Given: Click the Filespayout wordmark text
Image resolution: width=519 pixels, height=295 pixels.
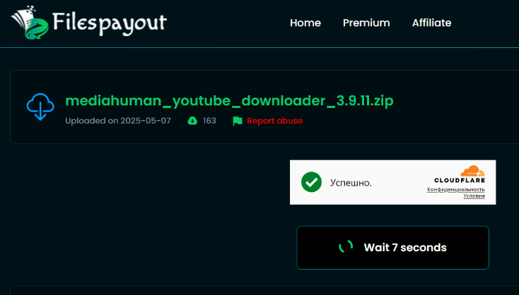Looking at the screenshot, I should (x=109, y=23).
